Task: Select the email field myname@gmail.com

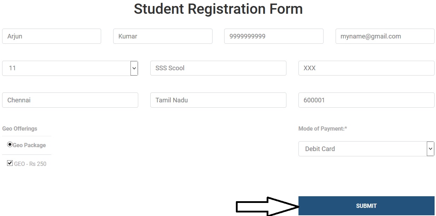Action: pyautogui.click(x=385, y=36)
